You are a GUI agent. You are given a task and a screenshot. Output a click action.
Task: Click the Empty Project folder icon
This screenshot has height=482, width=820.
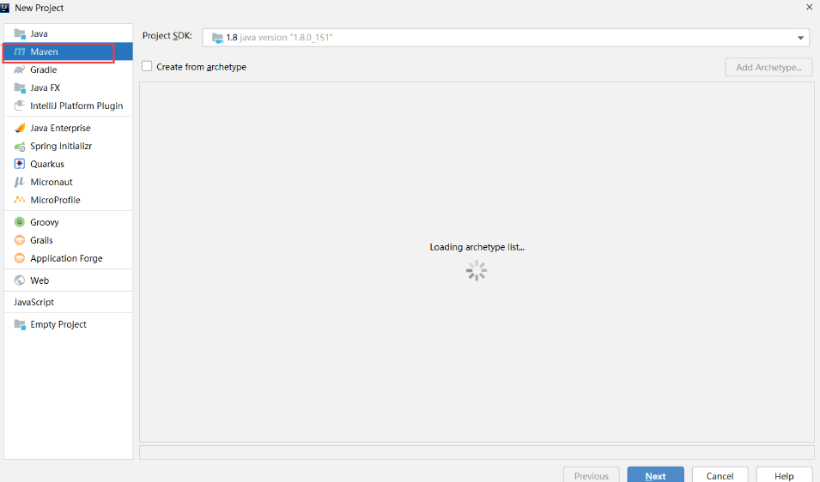[20, 324]
